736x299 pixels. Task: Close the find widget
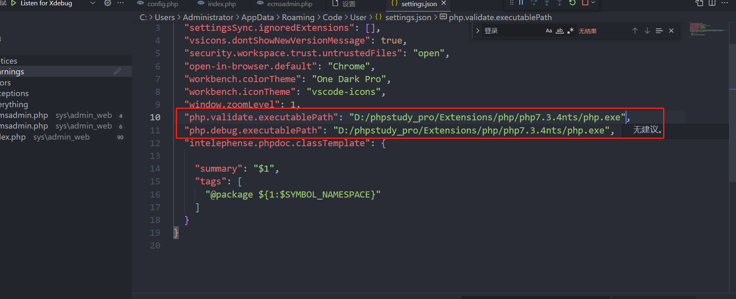tap(671, 31)
